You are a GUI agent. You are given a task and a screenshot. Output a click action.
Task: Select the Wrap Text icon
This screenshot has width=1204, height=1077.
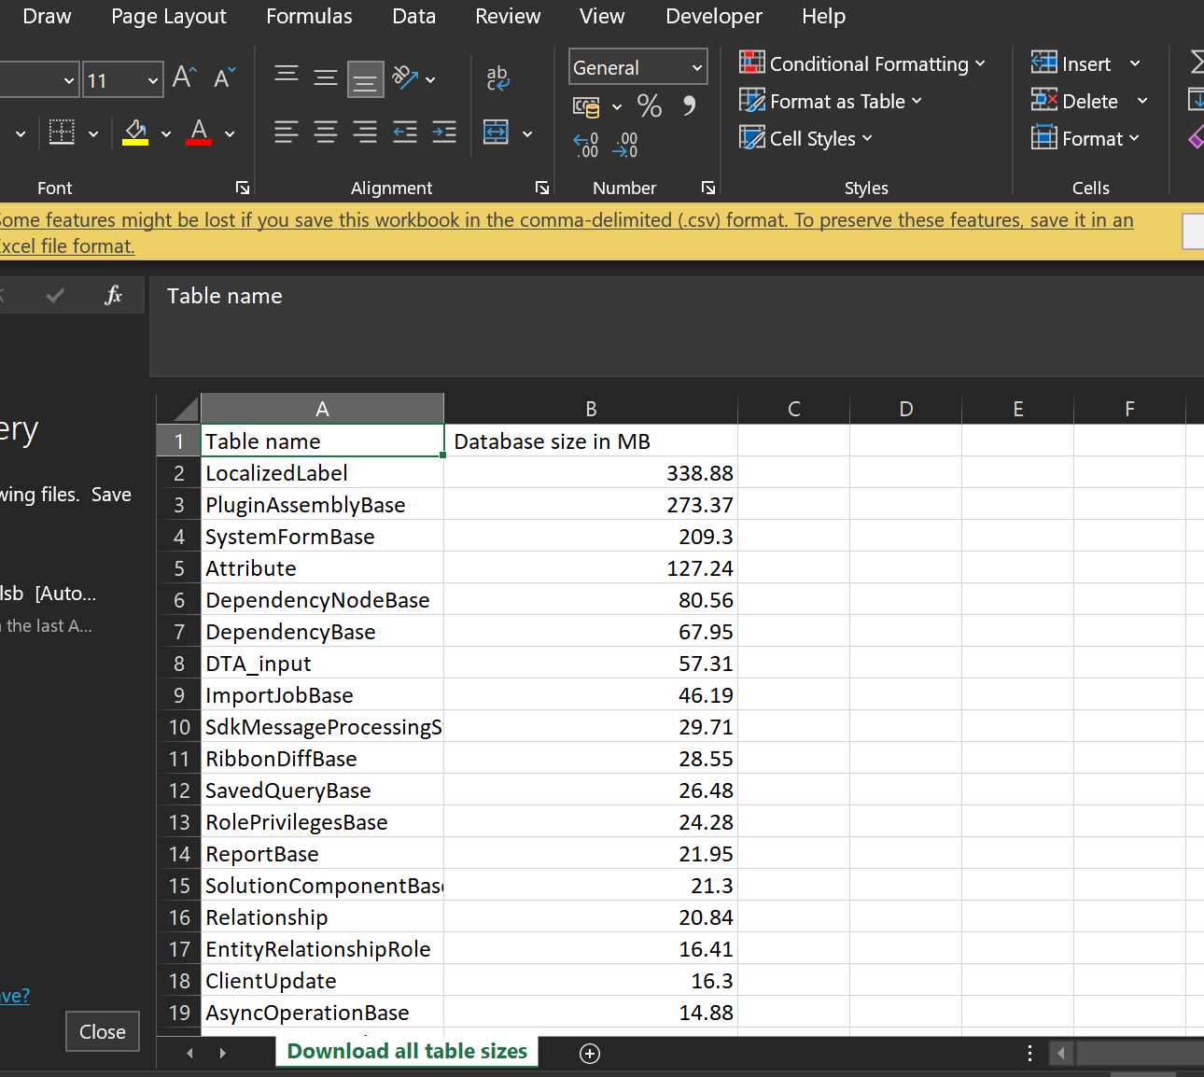tap(497, 79)
